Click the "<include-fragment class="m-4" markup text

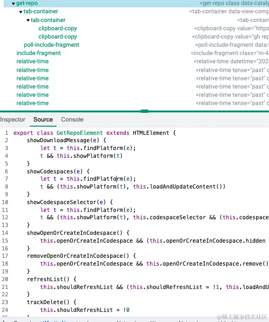click(230, 53)
